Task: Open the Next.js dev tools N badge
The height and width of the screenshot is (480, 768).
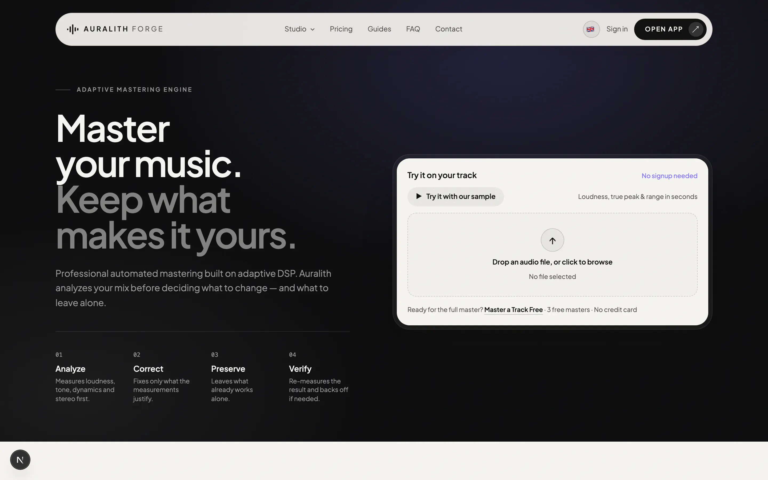Action: (20, 459)
